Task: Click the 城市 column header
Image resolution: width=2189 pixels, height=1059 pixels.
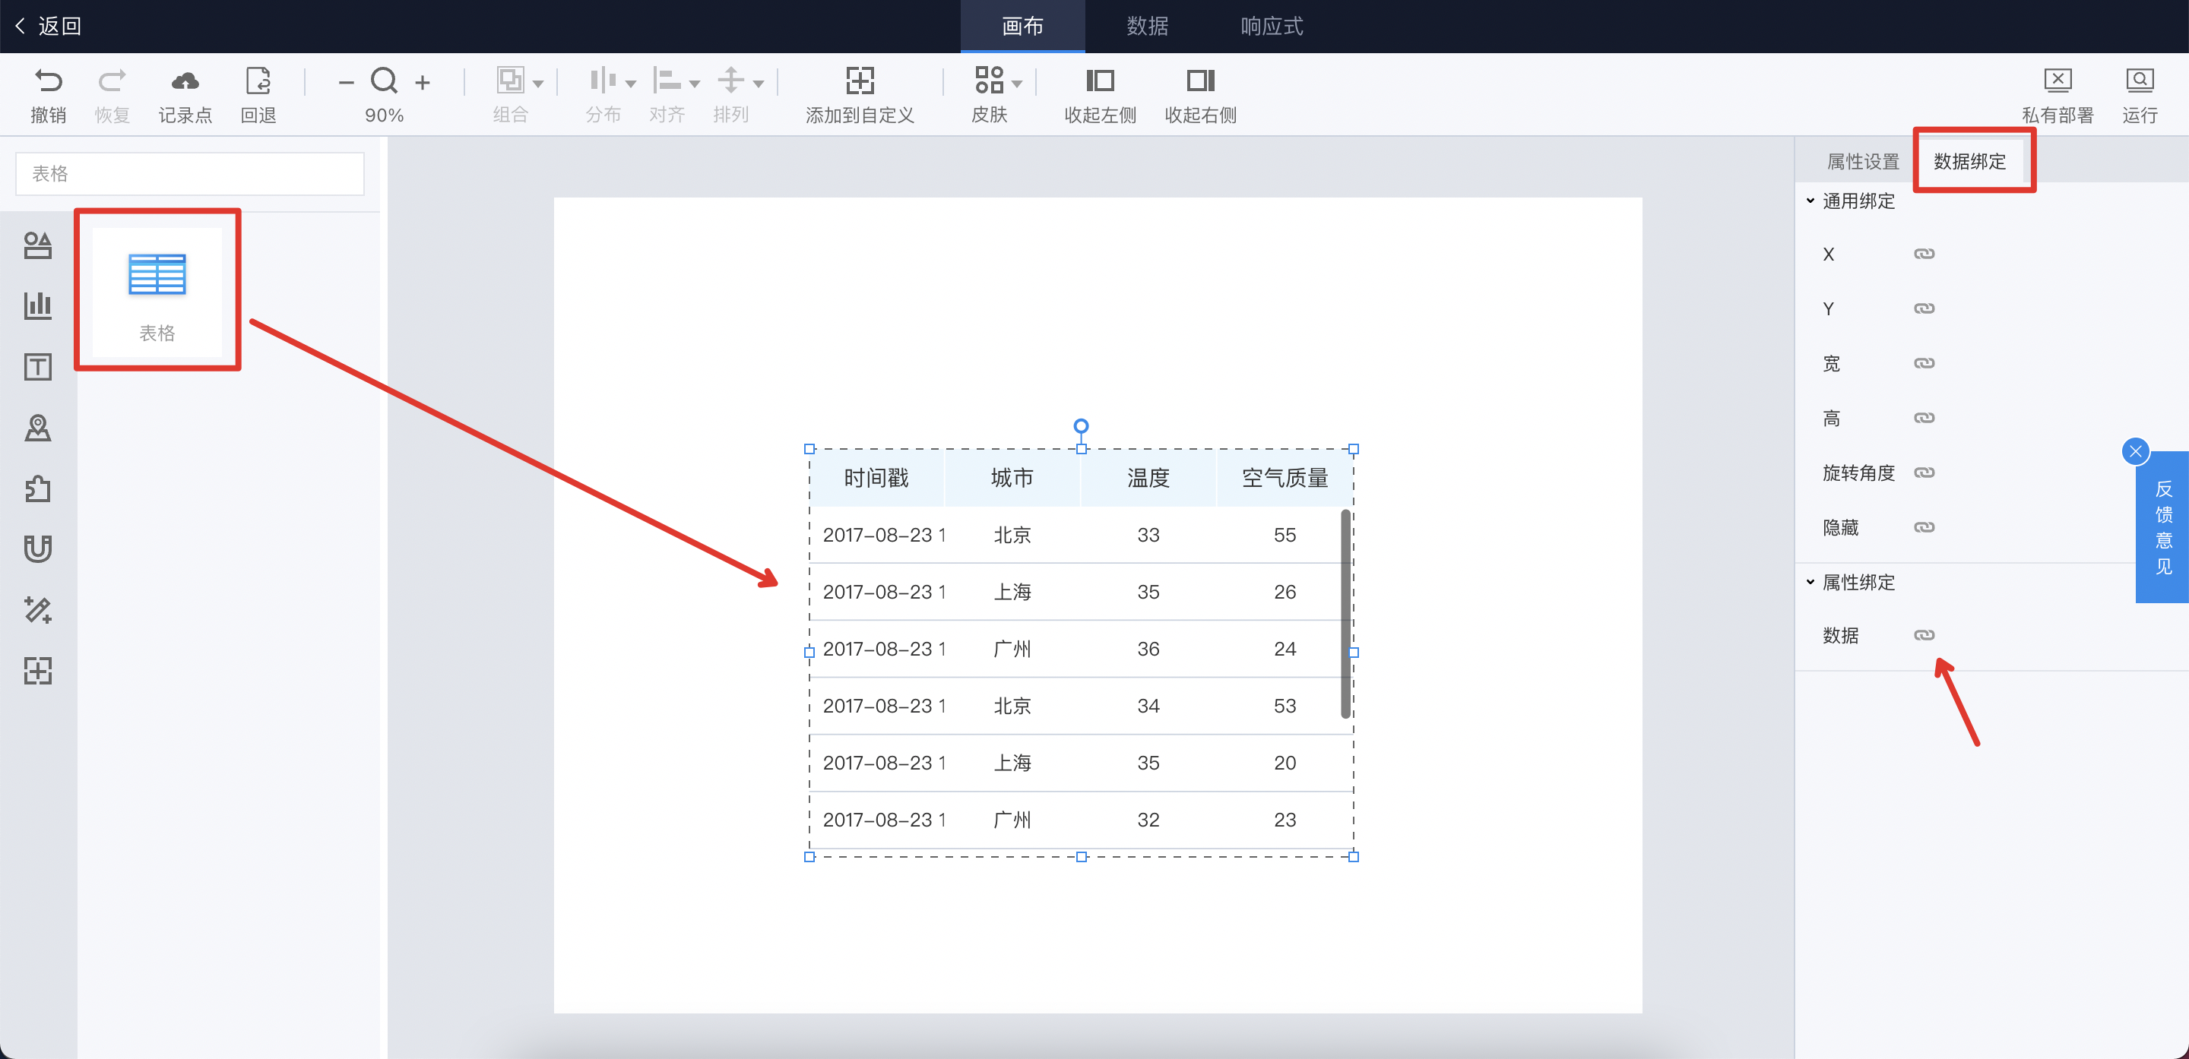Action: pos(1012,478)
